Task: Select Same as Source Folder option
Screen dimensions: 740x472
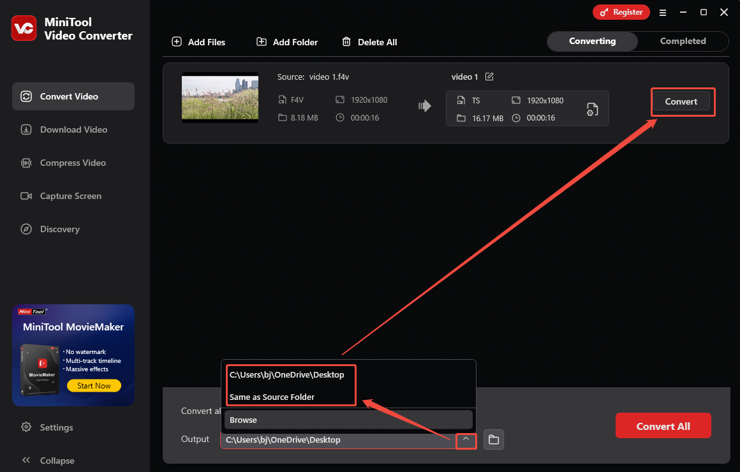Action: pyautogui.click(x=272, y=397)
